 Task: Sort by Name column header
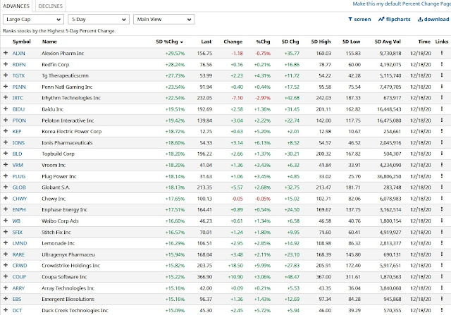[x=49, y=42]
